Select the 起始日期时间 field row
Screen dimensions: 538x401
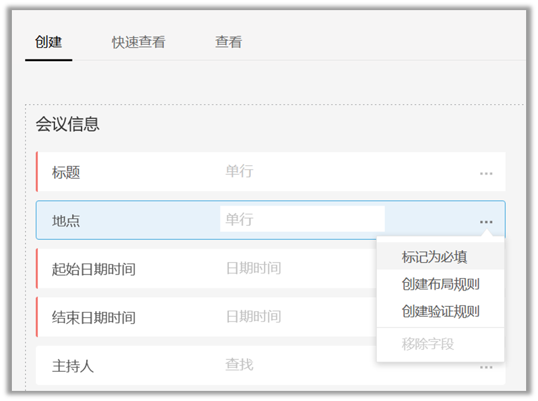tap(94, 269)
